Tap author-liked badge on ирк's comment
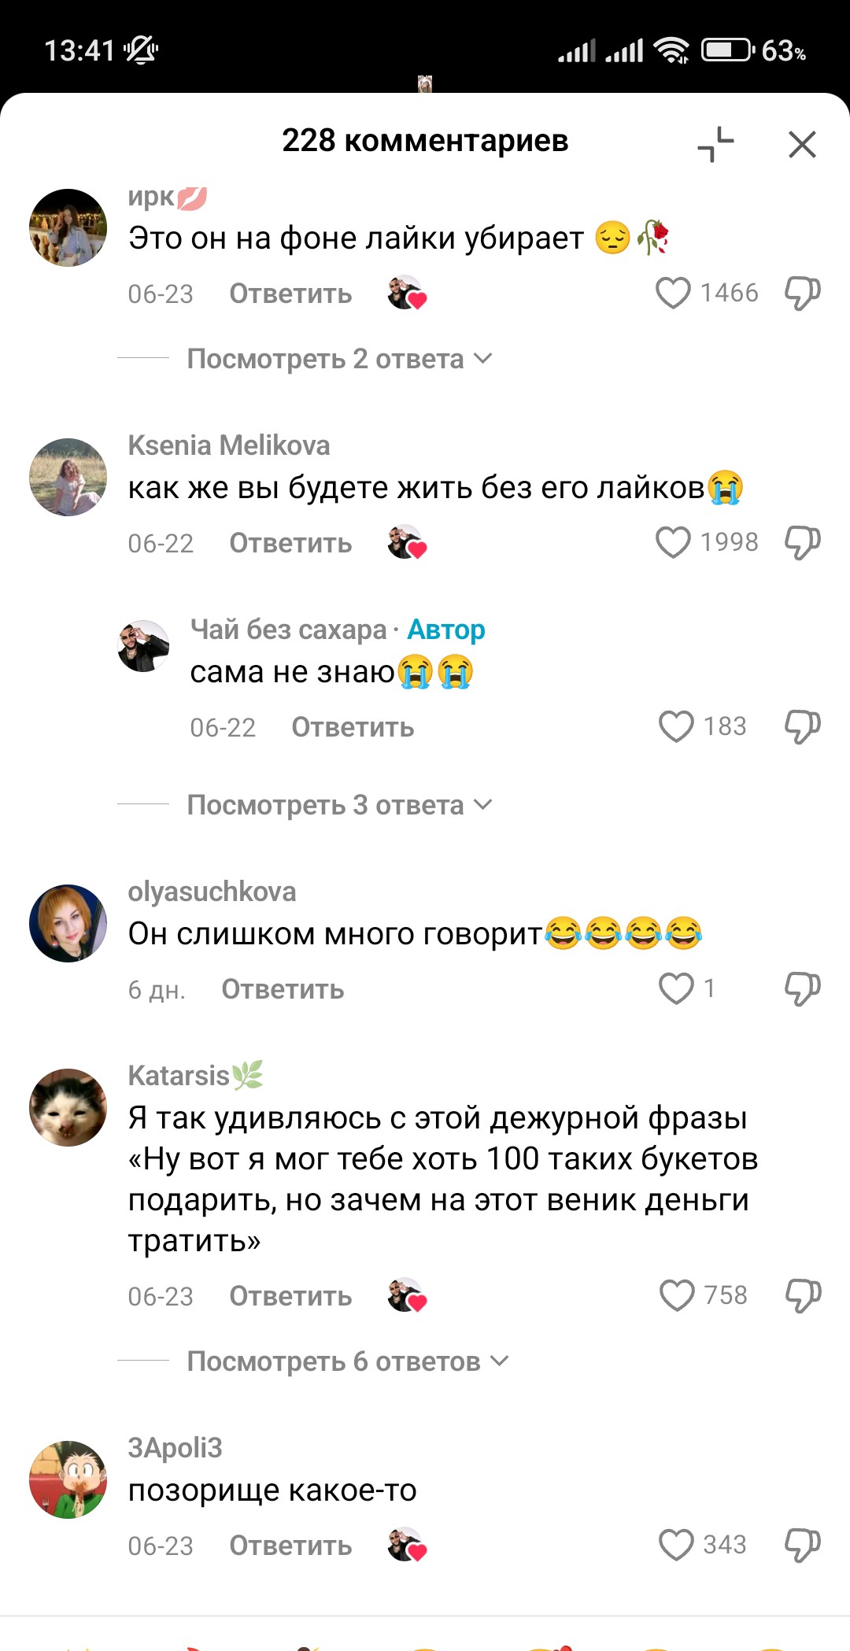Screen dimensions: 850x1651 (x=407, y=294)
